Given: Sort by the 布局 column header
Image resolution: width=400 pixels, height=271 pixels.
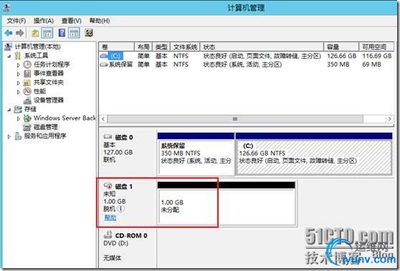Looking at the screenshot, I should 143,47.
